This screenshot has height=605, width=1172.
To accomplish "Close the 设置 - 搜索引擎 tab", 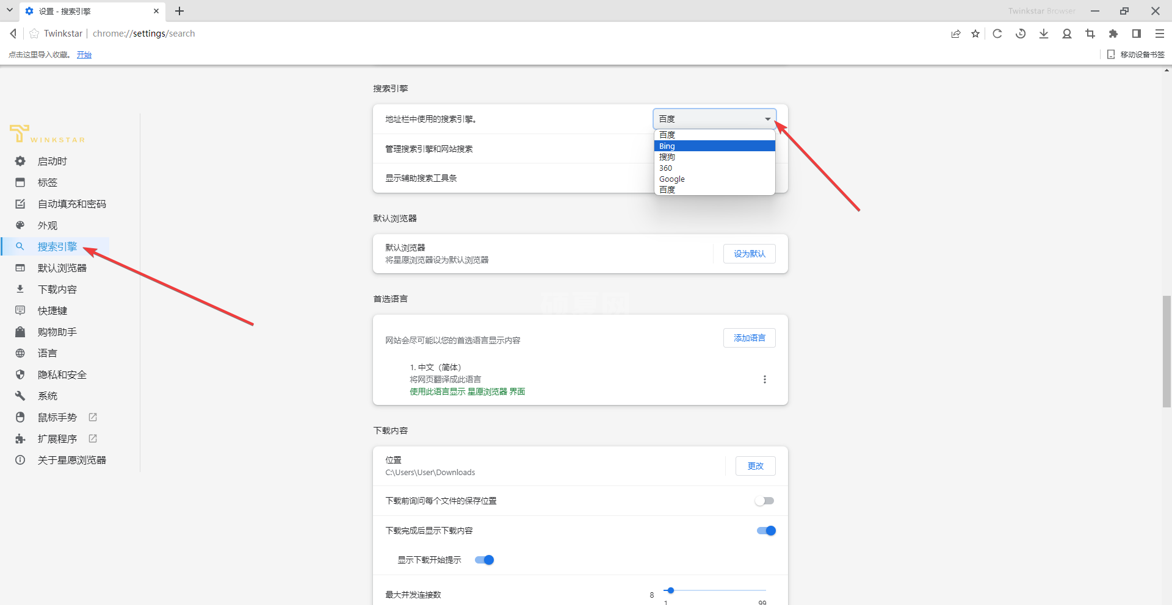I will (x=156, y=11).
